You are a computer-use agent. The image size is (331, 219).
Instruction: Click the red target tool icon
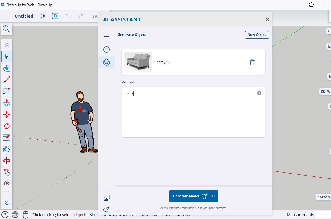7,183
